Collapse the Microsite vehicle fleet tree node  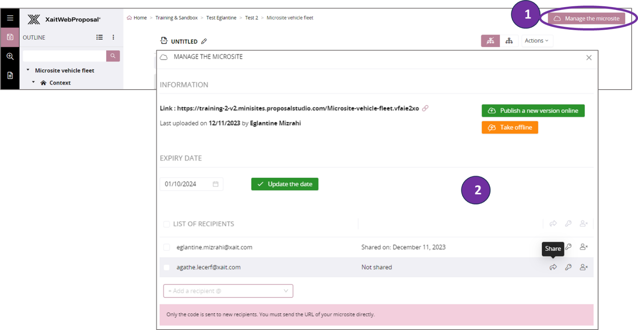click(x=28, y=70)
